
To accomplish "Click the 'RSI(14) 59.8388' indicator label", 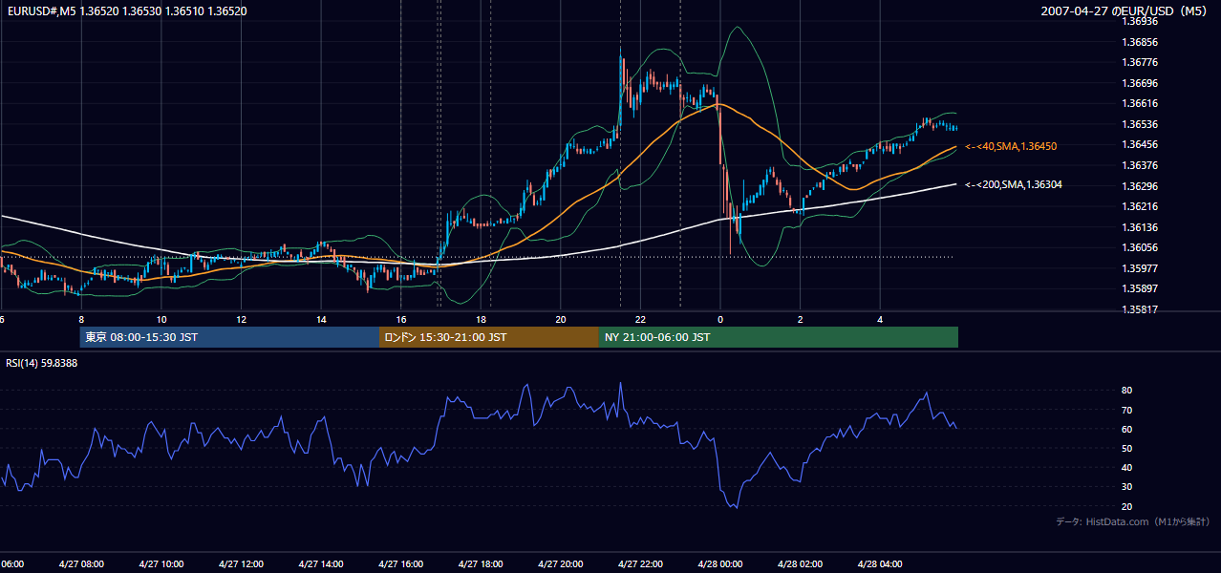I will tap(42, 363).
